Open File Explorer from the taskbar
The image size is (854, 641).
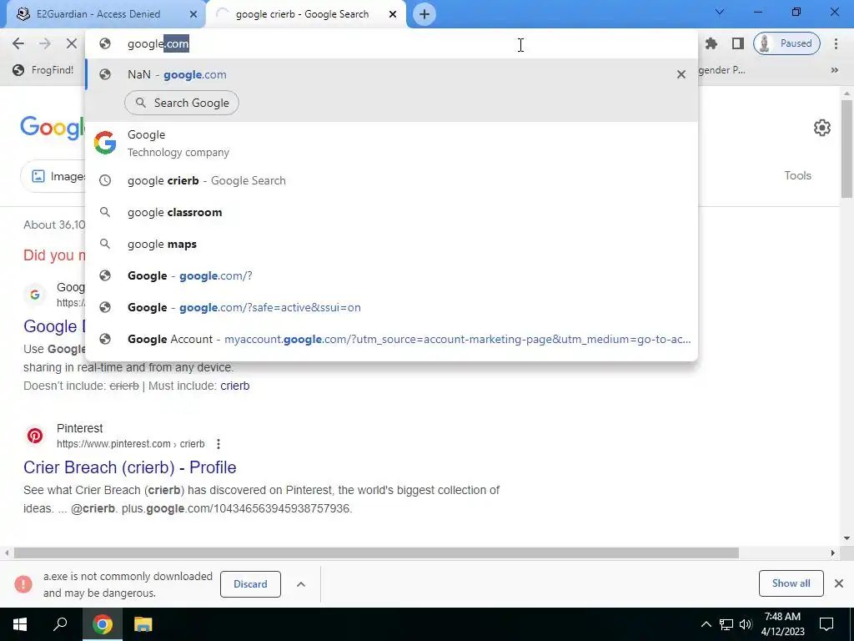(143, 623)
